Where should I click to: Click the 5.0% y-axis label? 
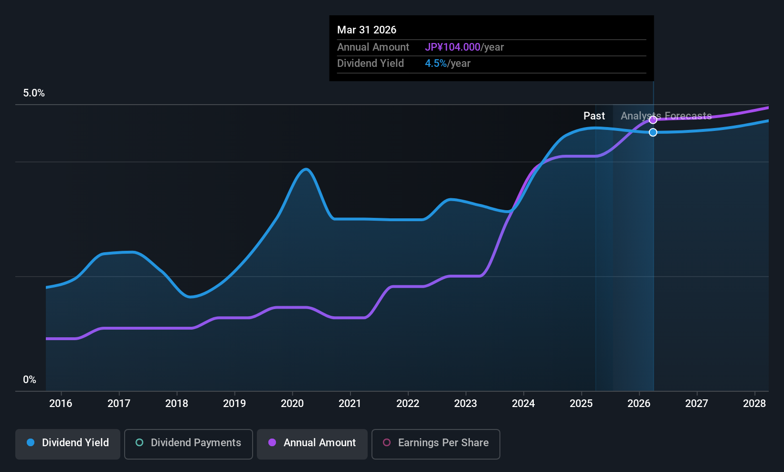tap(34, 93)
